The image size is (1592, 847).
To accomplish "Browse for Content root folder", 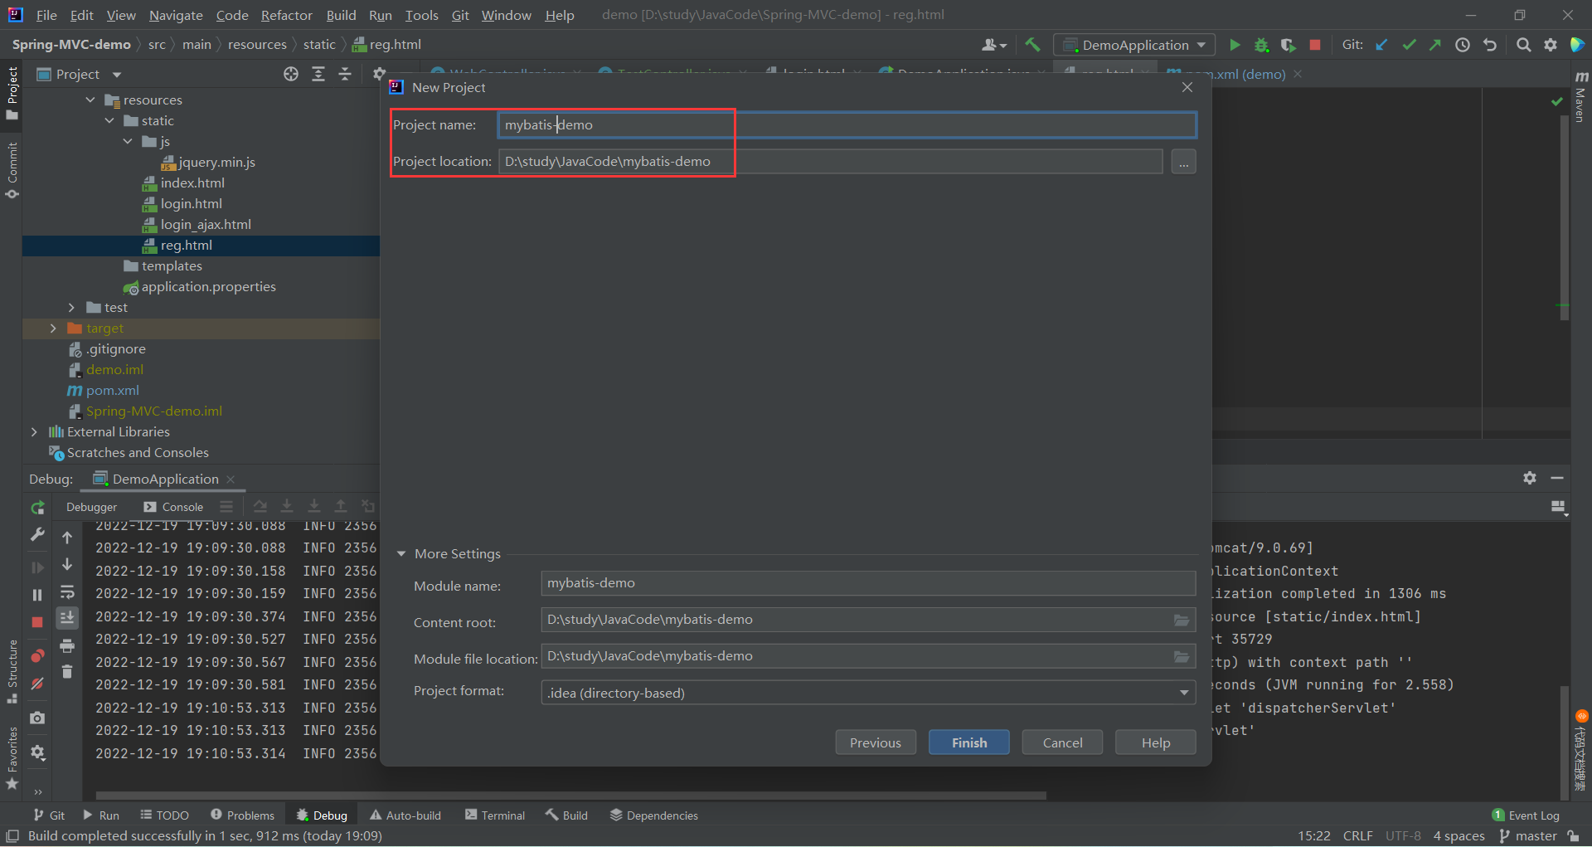I will coord(1182,621).
